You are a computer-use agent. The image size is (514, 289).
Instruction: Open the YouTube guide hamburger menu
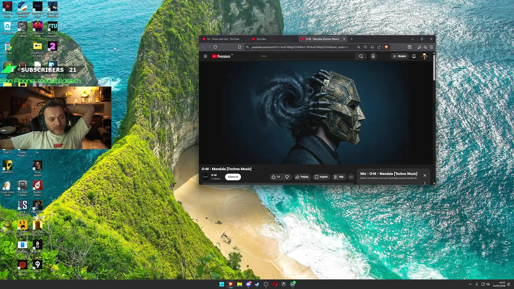(x=205, y=56)
